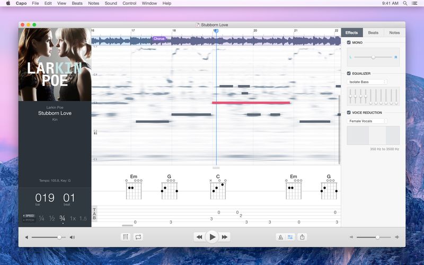Click the volume mute speaker icon
Viewport: 424px width, 265px height.
(26, 237)
